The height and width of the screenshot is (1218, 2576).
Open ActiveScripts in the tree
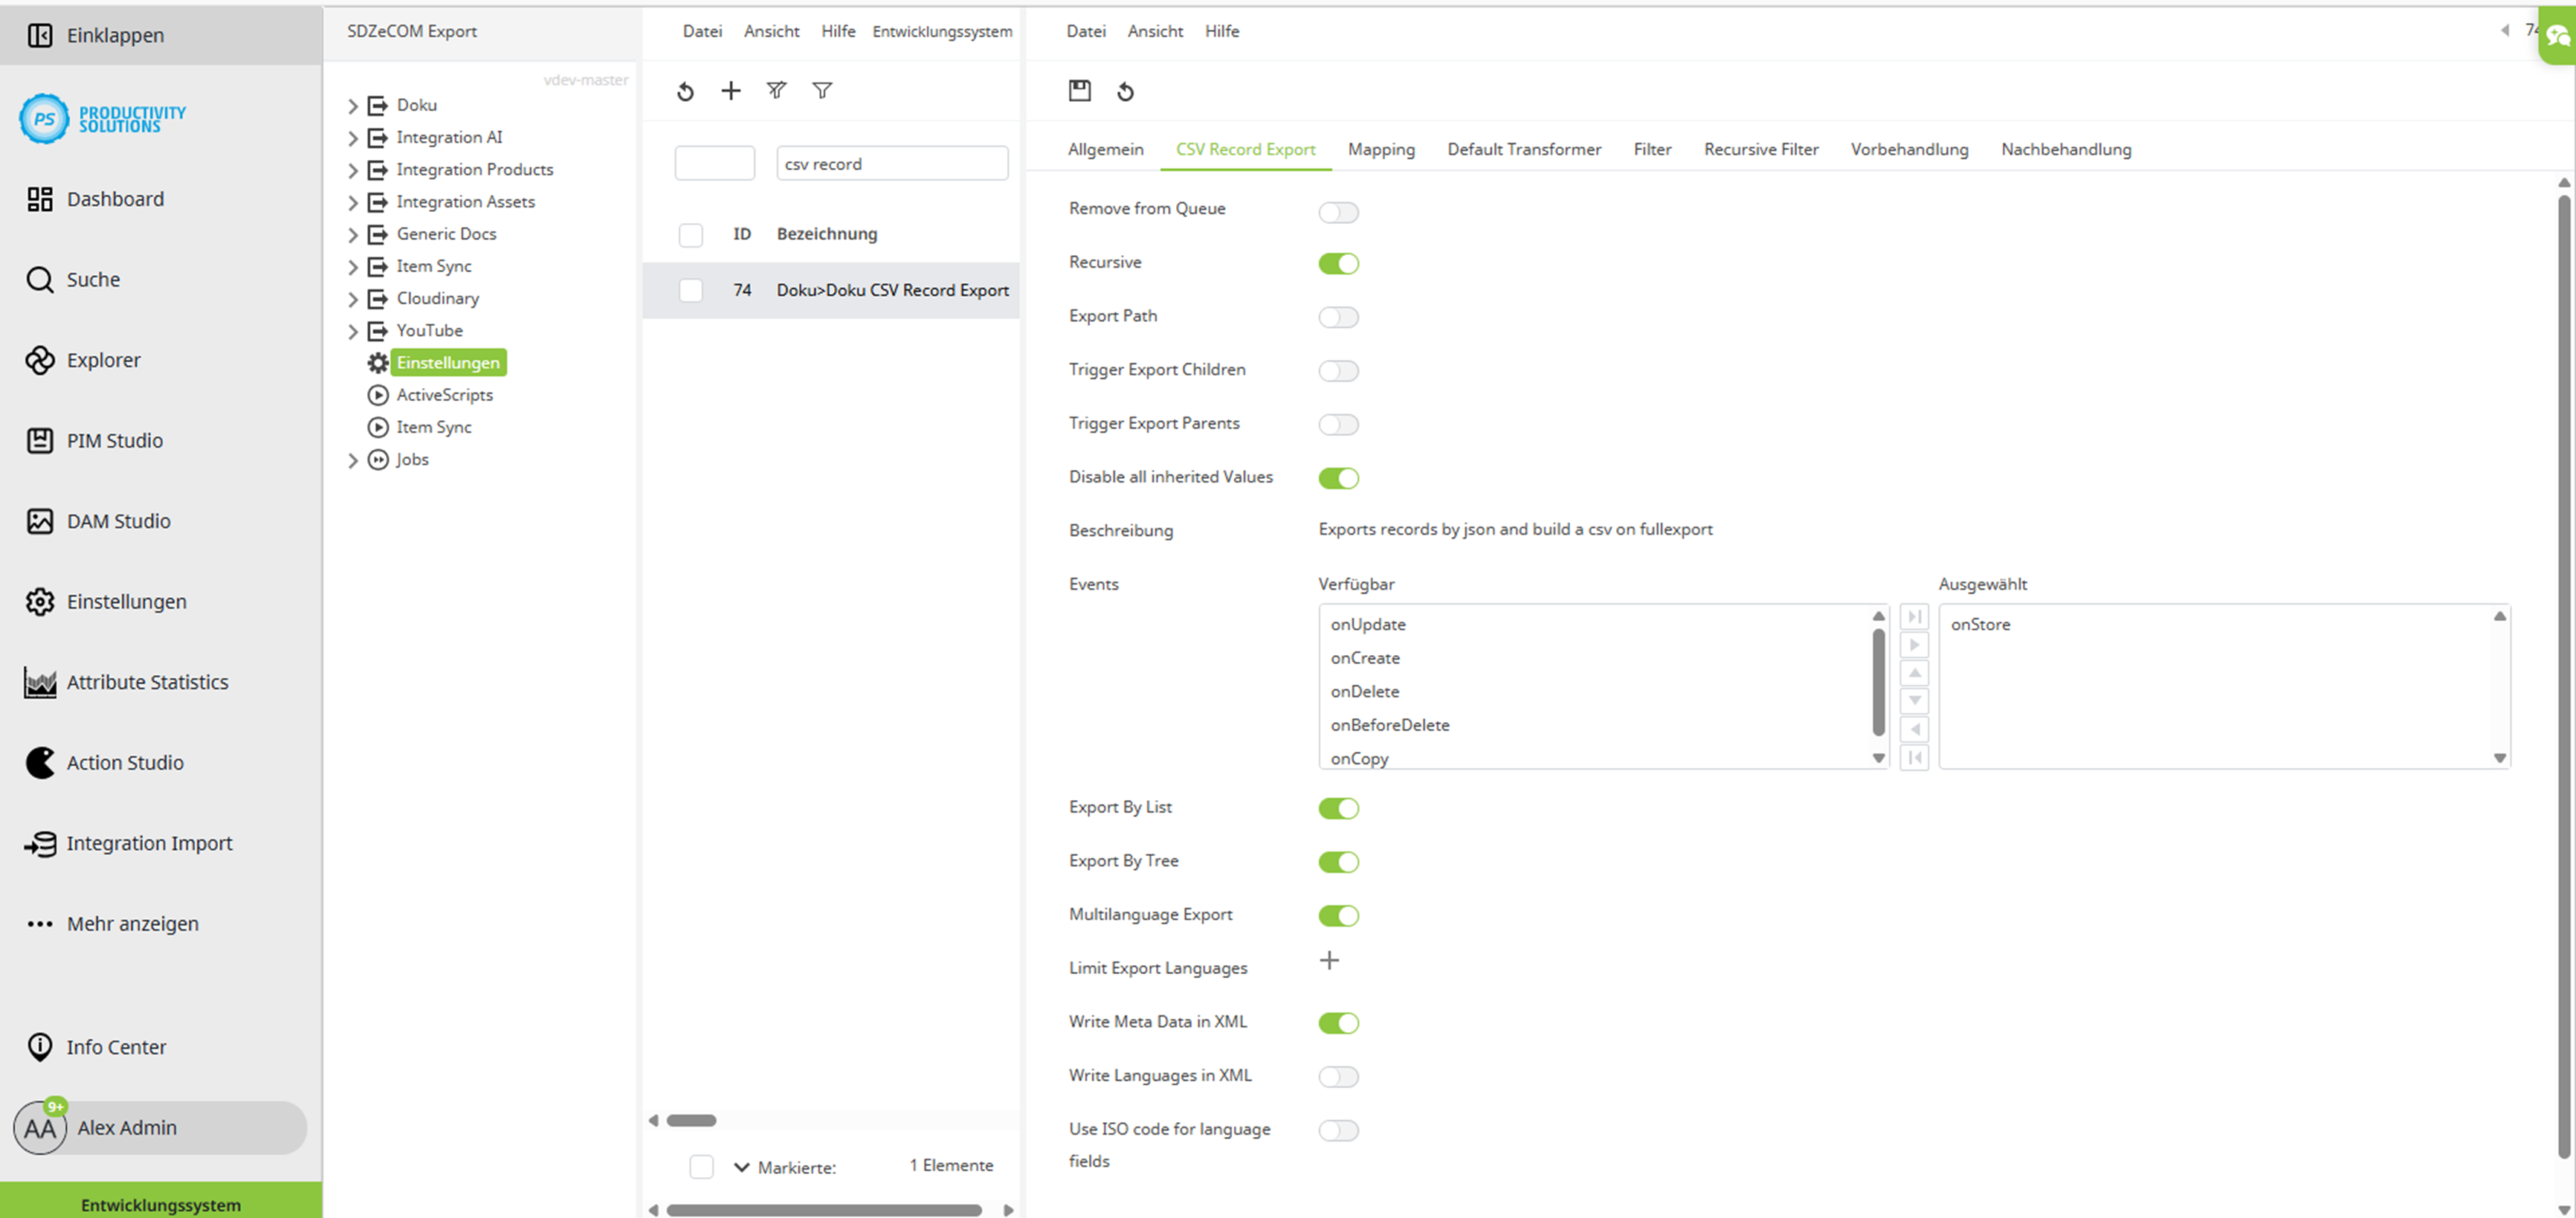click(444, 395)
